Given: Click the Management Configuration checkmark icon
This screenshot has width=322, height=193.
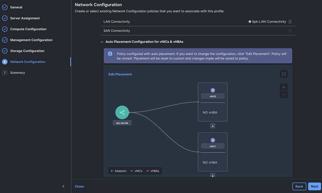Looking at the screenshot, I should pos(5,40).
